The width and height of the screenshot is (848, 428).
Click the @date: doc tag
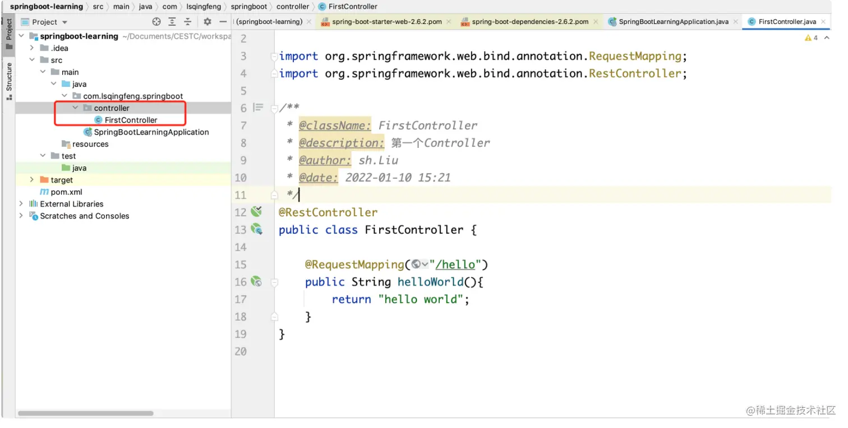[x=319, y=178]
